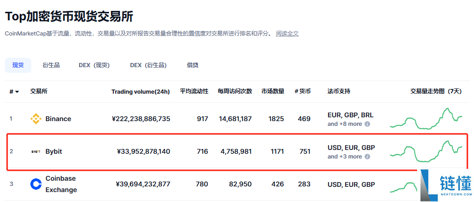
Task: Open the Binance exchange link
Action: tap(58, 119)
